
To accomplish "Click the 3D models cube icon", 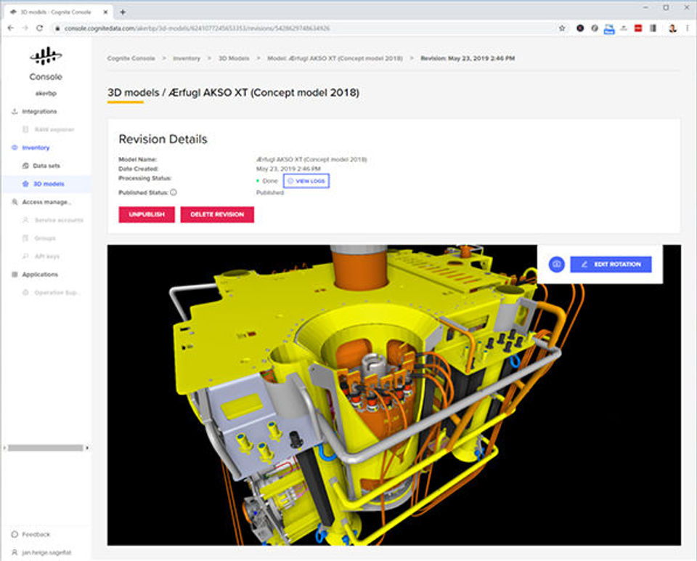I will pos(25,184).
